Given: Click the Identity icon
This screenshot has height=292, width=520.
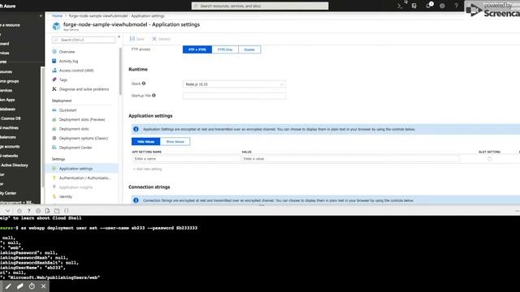Looking at the screenshot, I should coord(54,196).
